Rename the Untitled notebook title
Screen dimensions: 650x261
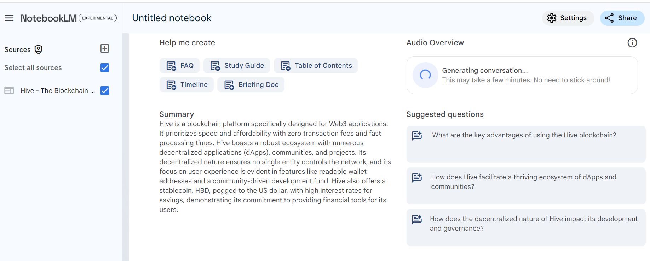coord(172,18)
